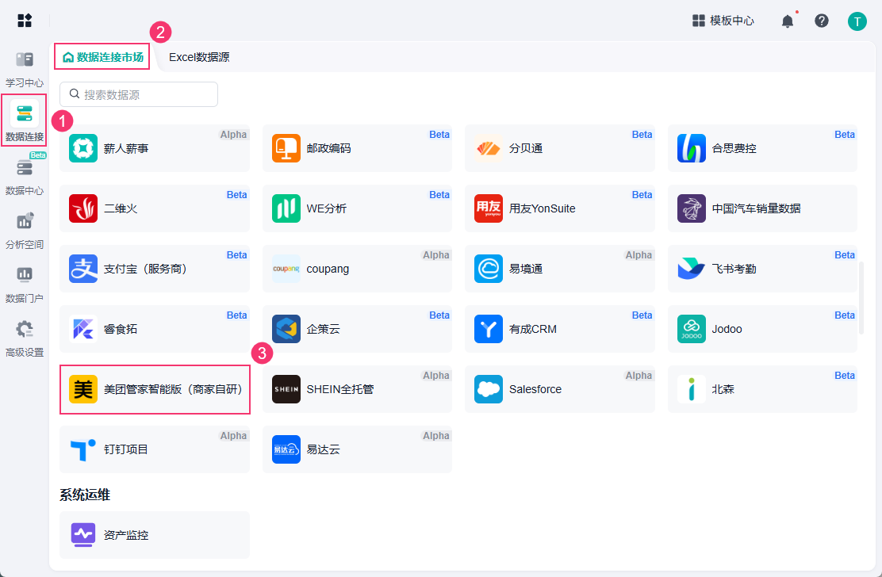Click the 钉钉项目 name text
Viewport: 882px width, 577px height.
pos(126,449)
